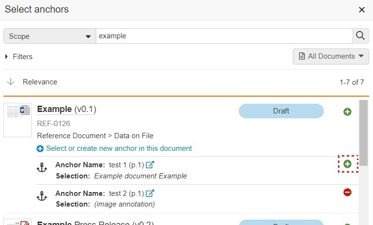Click the Example document thumbnail
This screenshot has height=225, width=373.
(17, 119)
